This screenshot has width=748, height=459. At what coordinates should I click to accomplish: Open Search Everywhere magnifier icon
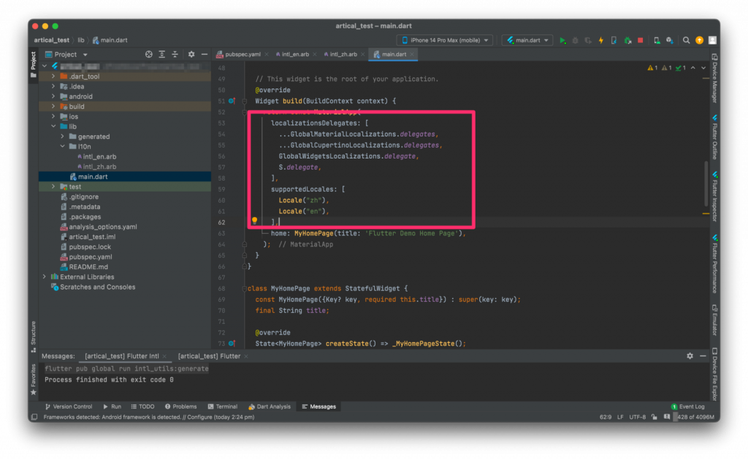(x=686, y=40)
